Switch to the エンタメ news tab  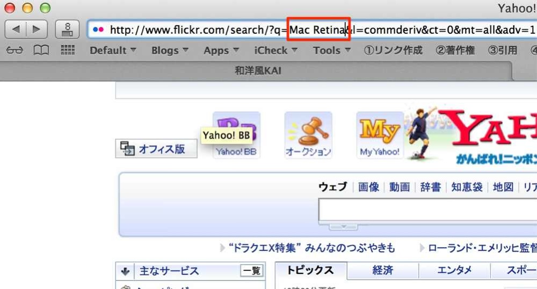click(x=454, y=271)
